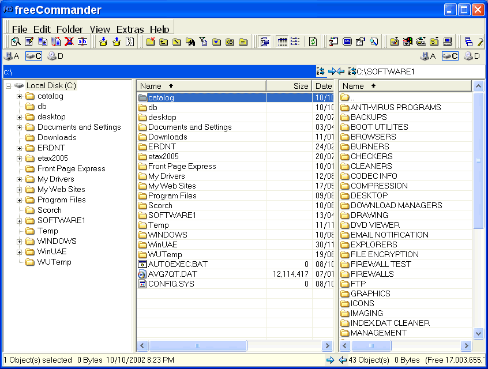Expand the catalog folder in tree
This screenshot has height=369, width=488.
pos(19,96)
